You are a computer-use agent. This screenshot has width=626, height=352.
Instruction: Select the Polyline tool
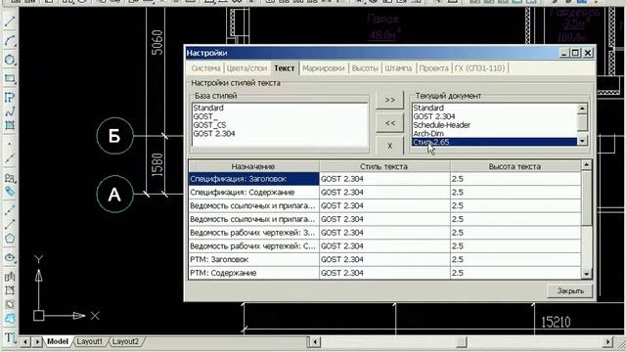[10, 98]
